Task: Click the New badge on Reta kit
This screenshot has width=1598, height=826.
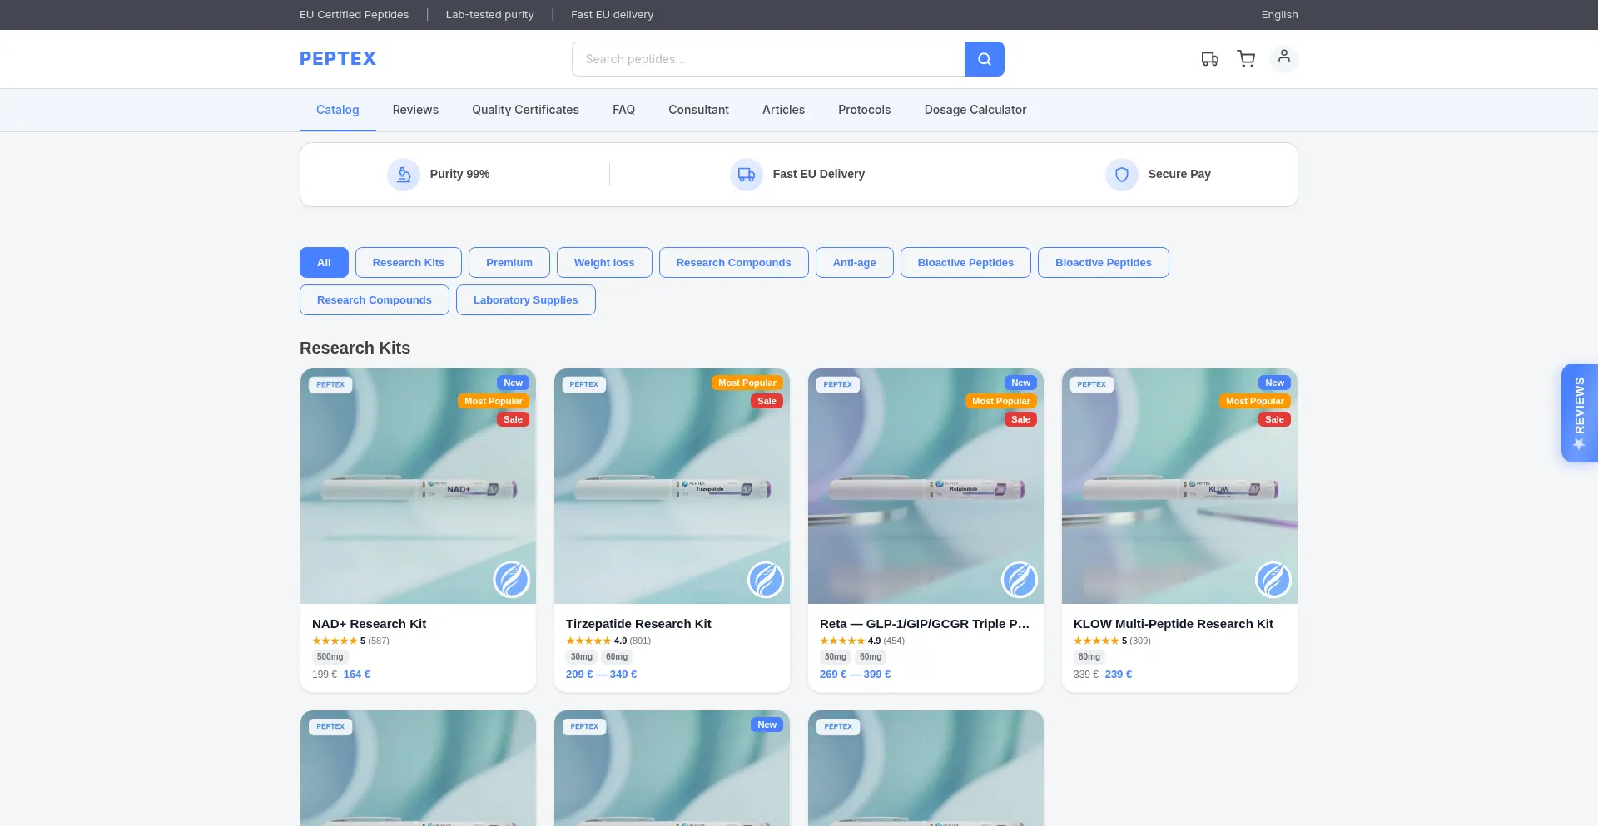Action: [x=1021, y=383]
